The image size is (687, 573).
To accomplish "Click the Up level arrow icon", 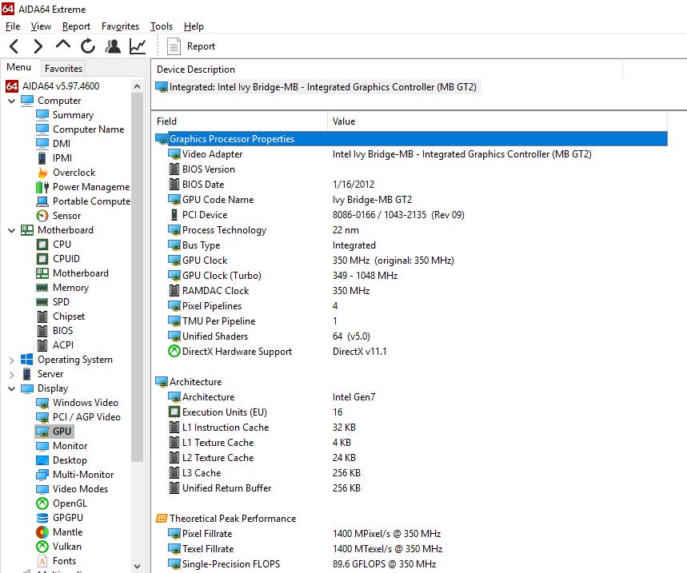I will [62, 46].
